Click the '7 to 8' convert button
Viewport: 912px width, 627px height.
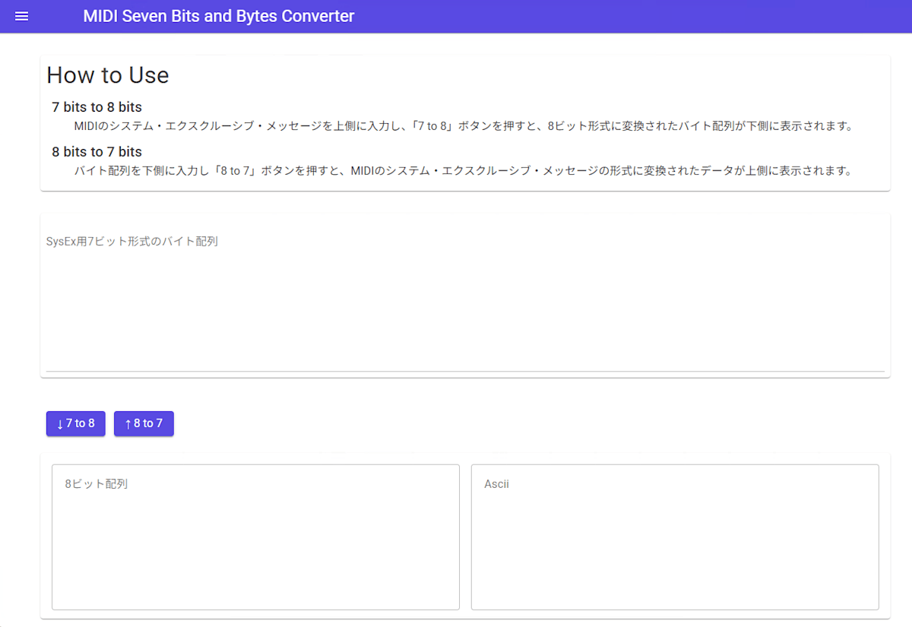pos(76,423)
